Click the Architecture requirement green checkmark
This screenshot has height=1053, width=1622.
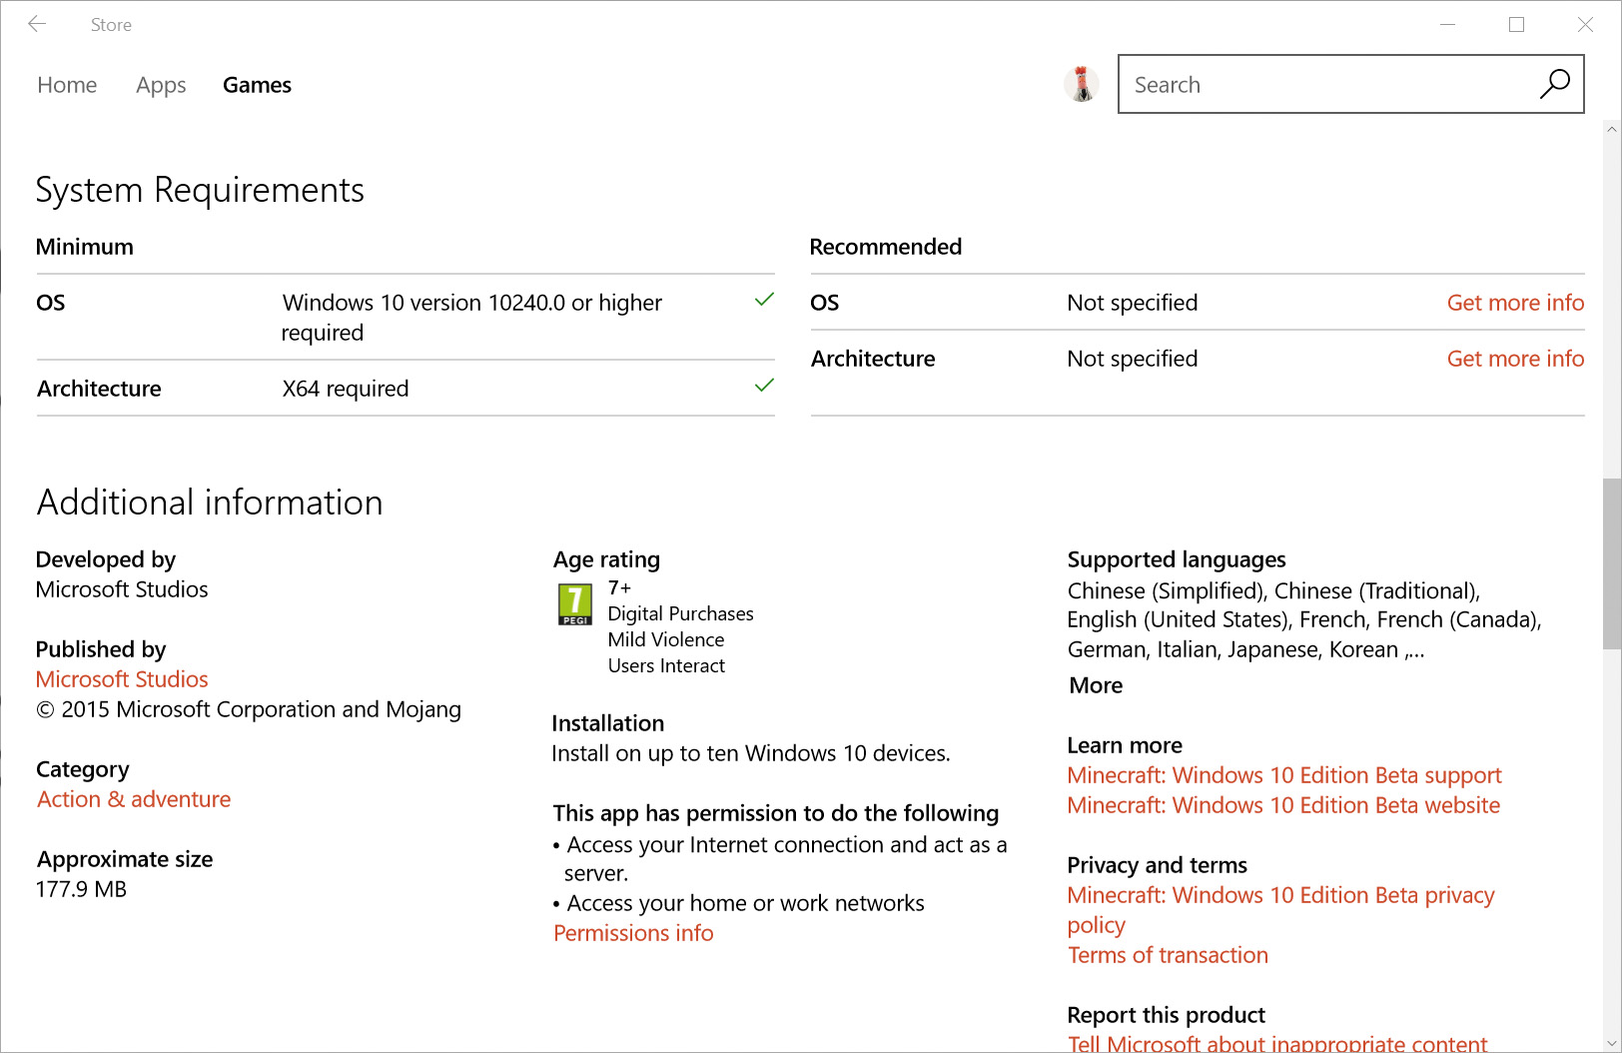[764, 386]
